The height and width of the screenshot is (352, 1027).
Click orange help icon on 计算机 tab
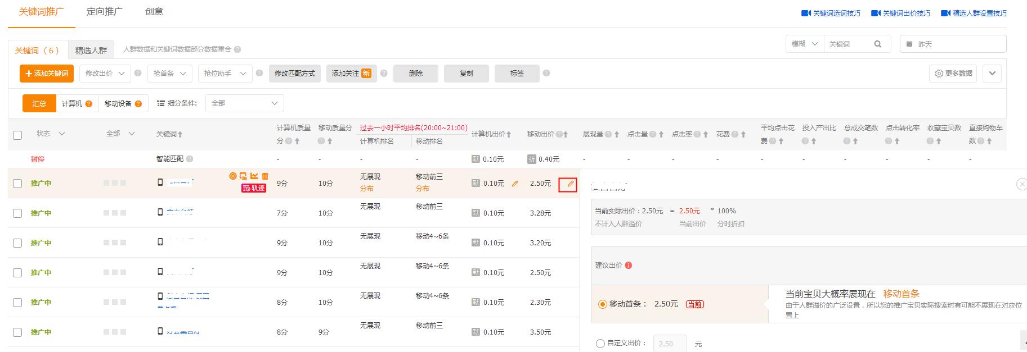tap(89, 103)
